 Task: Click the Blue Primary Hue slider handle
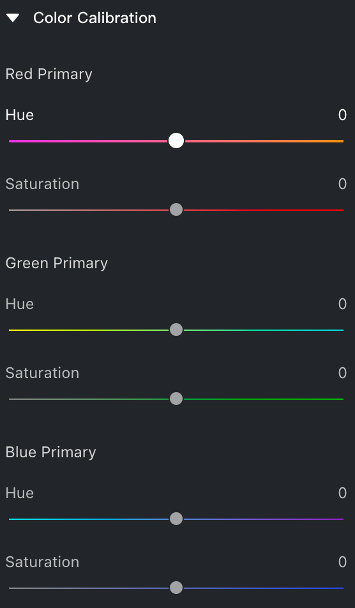coord(176,519)
